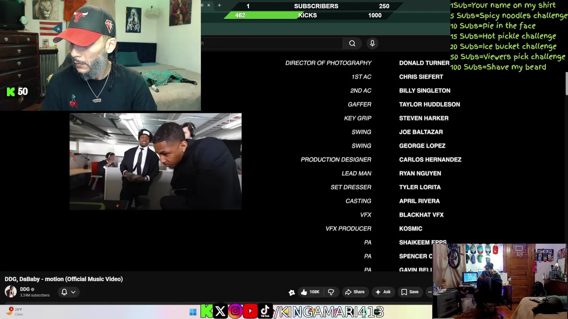Open the Windows Start menu

tap(193, 312)
